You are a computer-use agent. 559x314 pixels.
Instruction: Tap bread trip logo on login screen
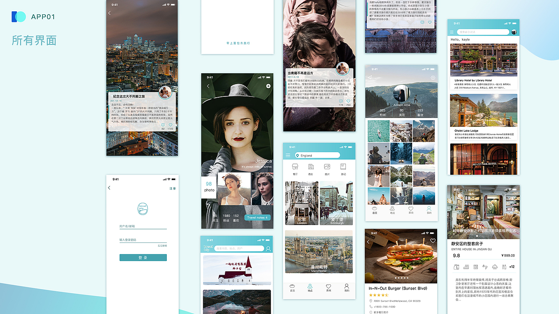143,208
